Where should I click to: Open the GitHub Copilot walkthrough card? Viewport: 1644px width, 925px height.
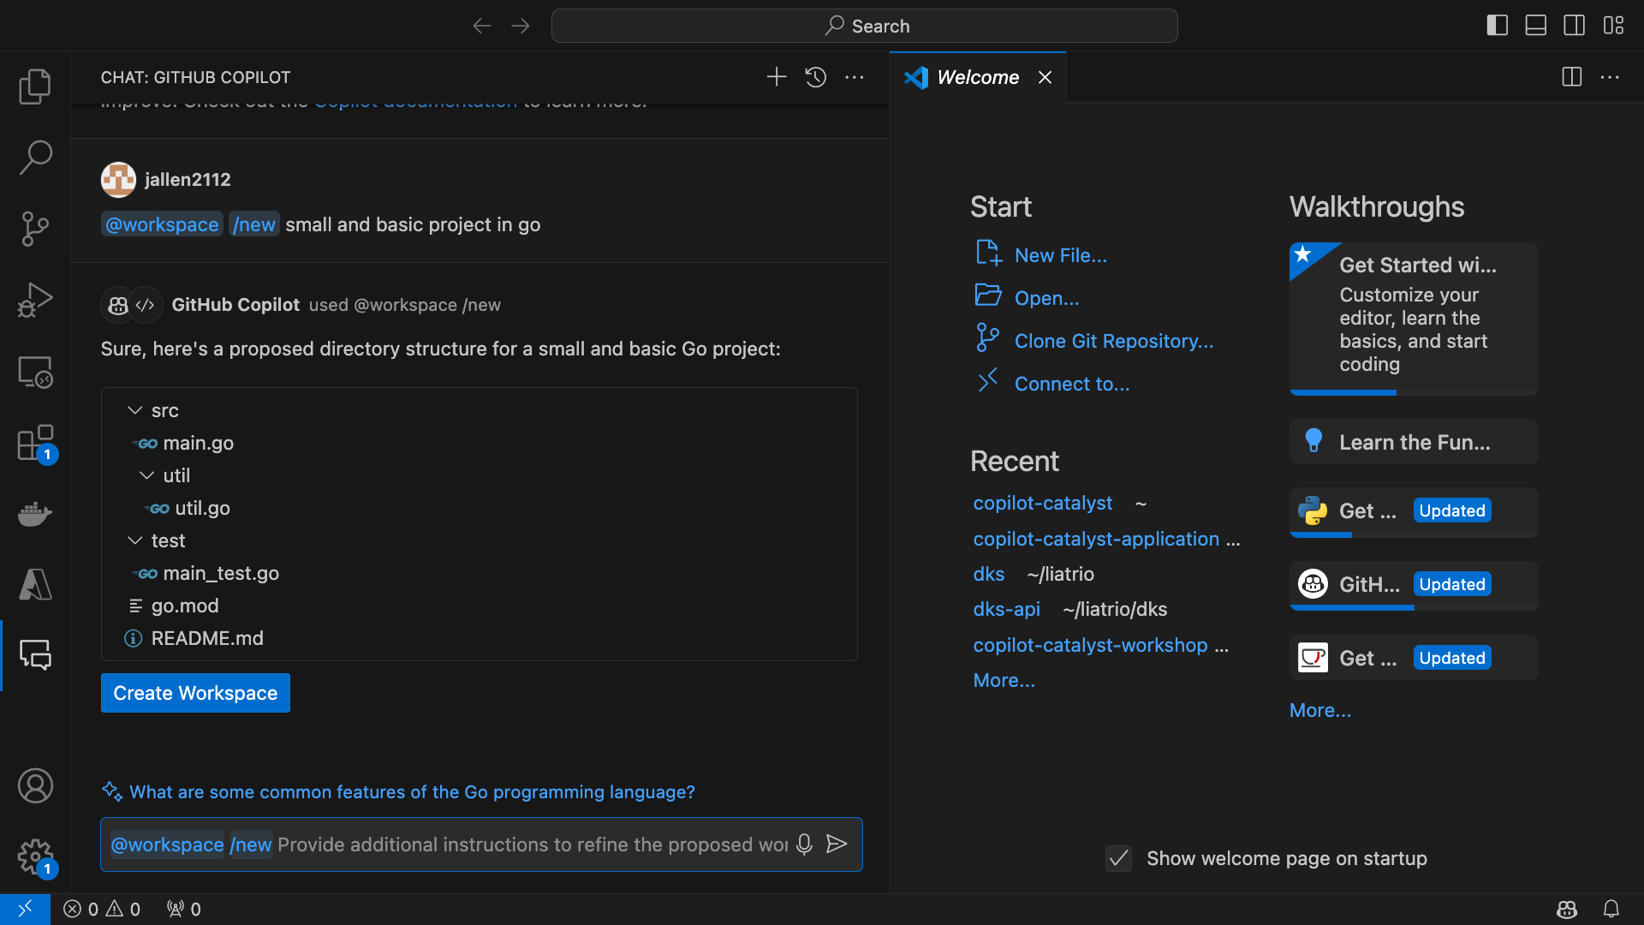click(x=1414, y=586)
